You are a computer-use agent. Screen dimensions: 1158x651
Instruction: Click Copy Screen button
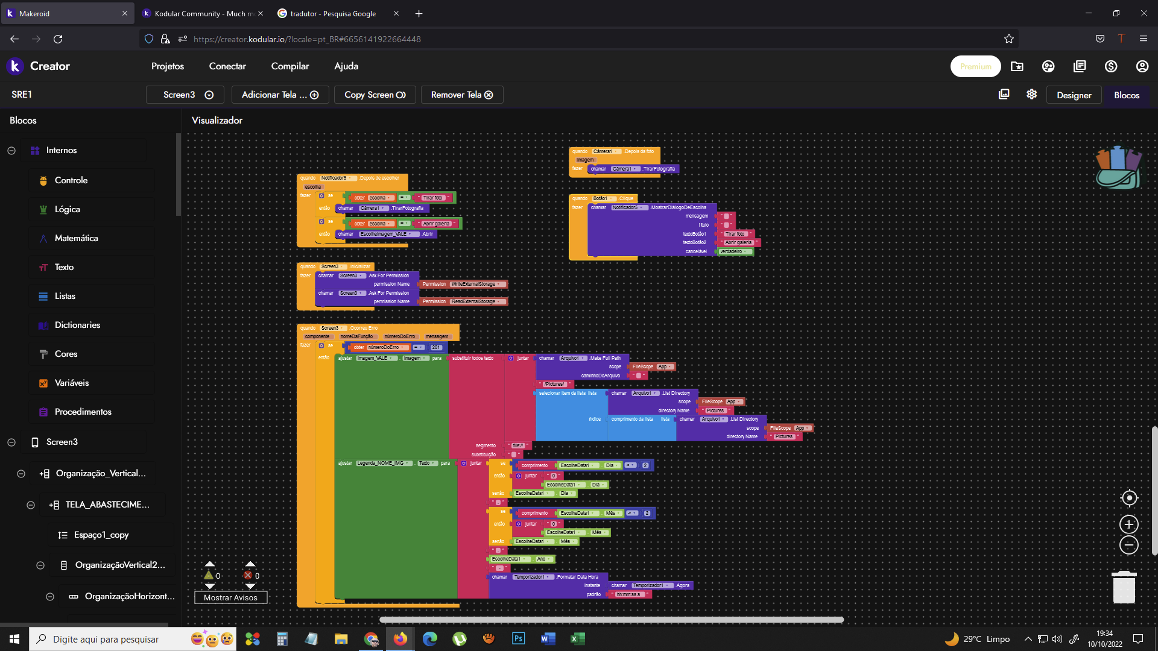pyautogui.click(x=375, y=95)
